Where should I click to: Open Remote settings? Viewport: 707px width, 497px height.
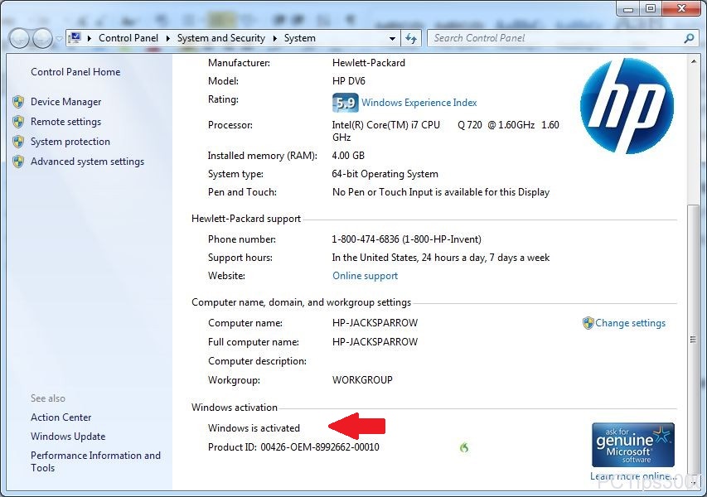pyautogui.click(x=65, y=122)
